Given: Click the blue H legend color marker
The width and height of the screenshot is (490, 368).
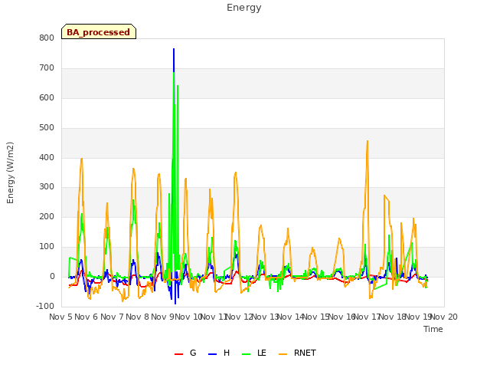Looking at the screenshot, I should [212, 354].
